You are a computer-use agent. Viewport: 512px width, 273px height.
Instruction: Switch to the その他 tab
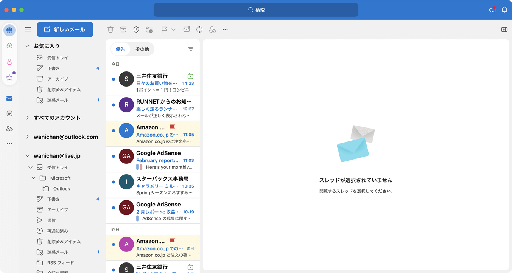(x=142, y=49)
